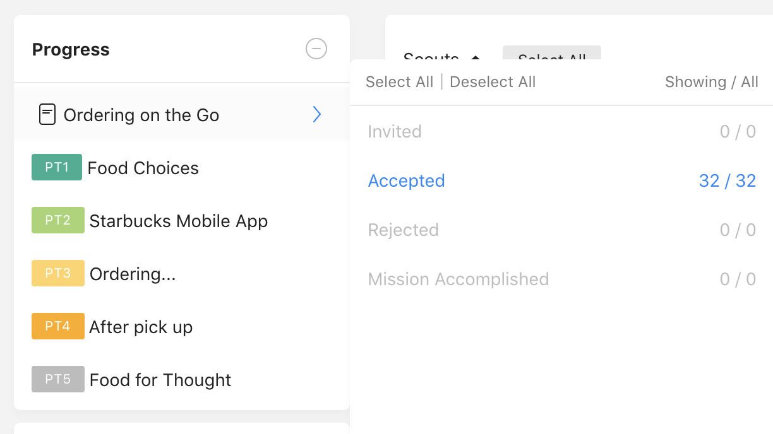
Task: Expand Ordering on the Go chevron arrow
Action: click(x=317, y=114)
